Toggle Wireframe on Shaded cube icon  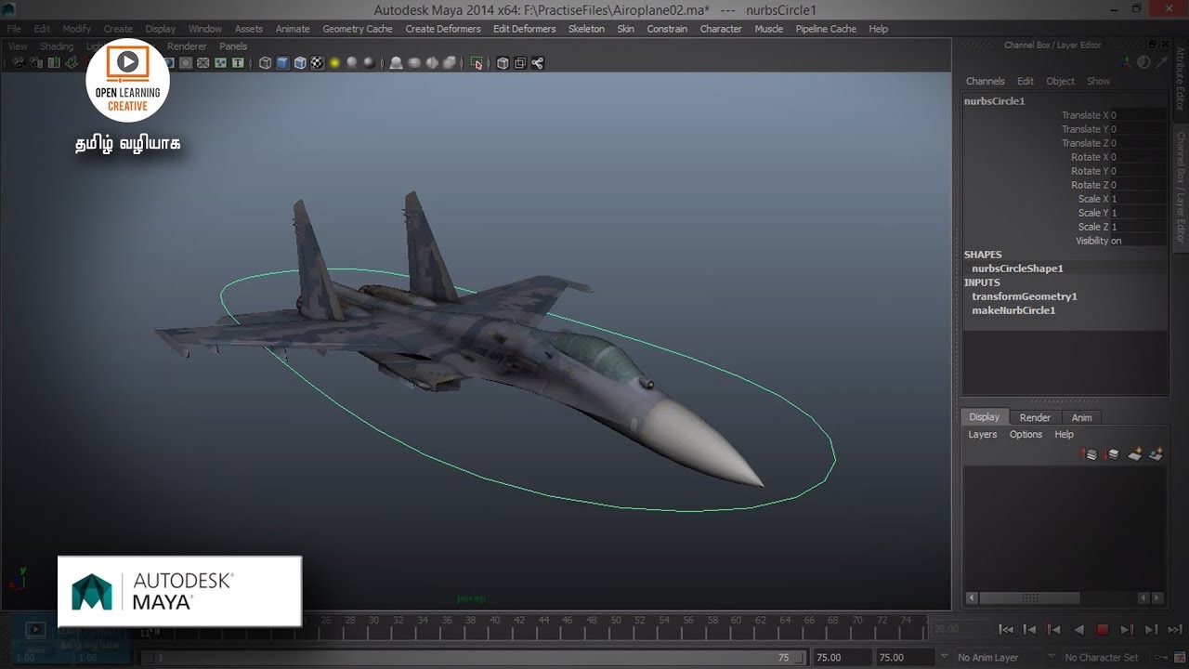(x=300, y=63)
